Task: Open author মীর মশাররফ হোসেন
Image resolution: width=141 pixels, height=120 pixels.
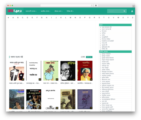Action: pos(108,87)
